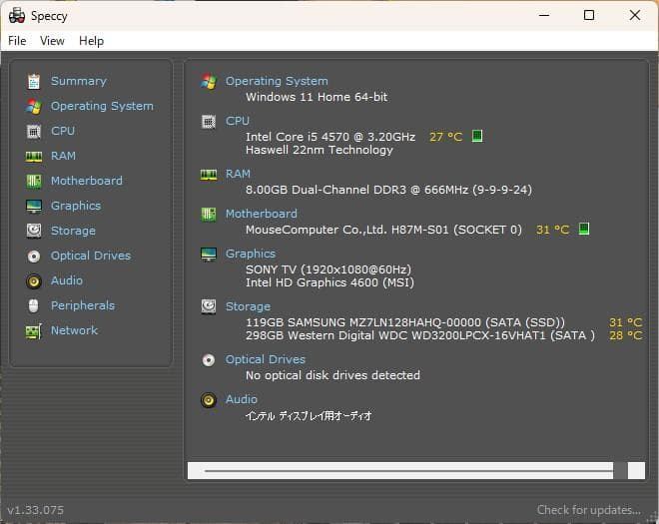The image size is (659, 524).
Task: Click the Operating System heading link in summary
Action: (277, 81)
